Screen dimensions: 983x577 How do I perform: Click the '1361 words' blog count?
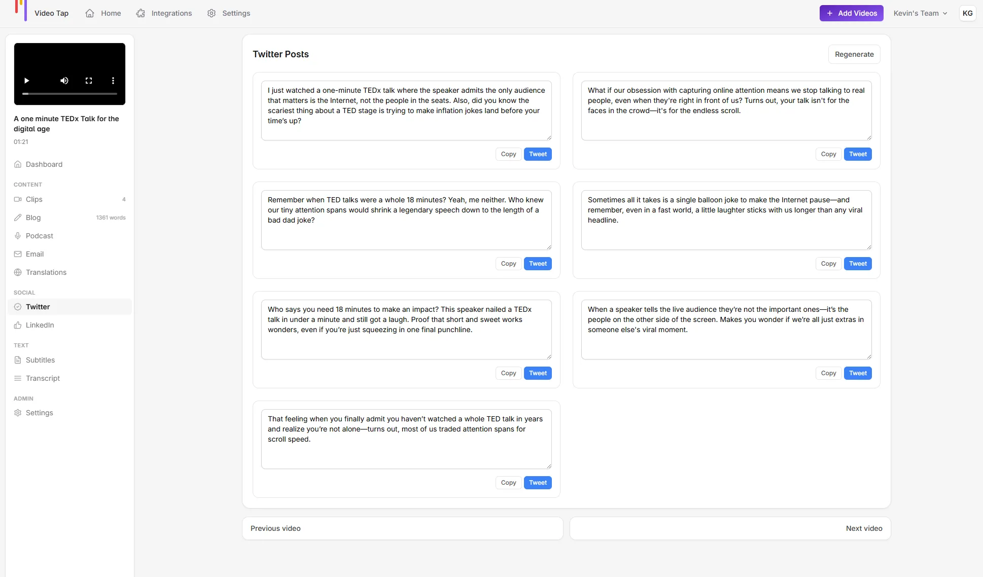[x=111, y=218]
